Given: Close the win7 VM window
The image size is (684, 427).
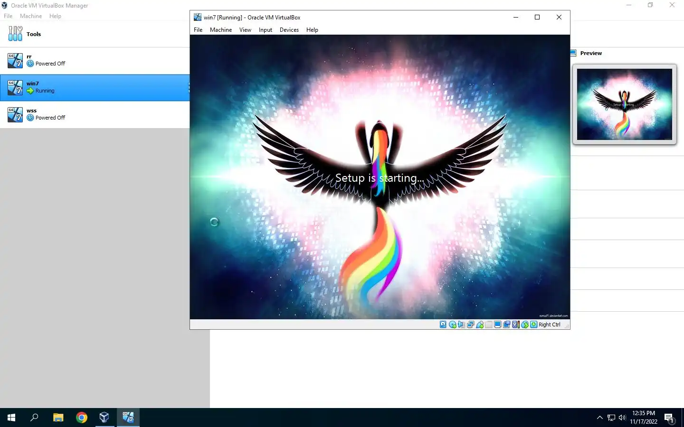Looking at the screenshot, I should (x=559, y=17).
